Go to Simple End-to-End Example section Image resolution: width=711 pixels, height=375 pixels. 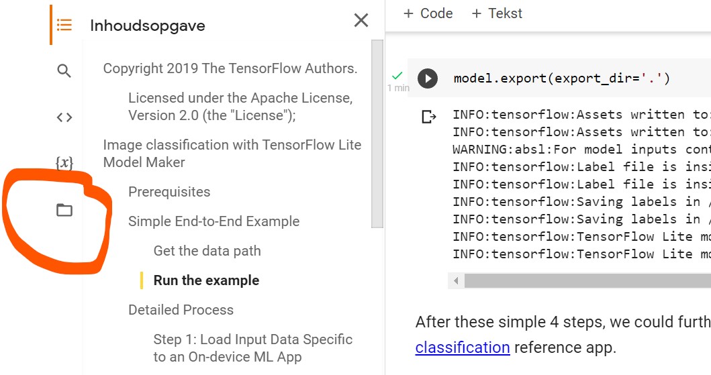[214, 221]
